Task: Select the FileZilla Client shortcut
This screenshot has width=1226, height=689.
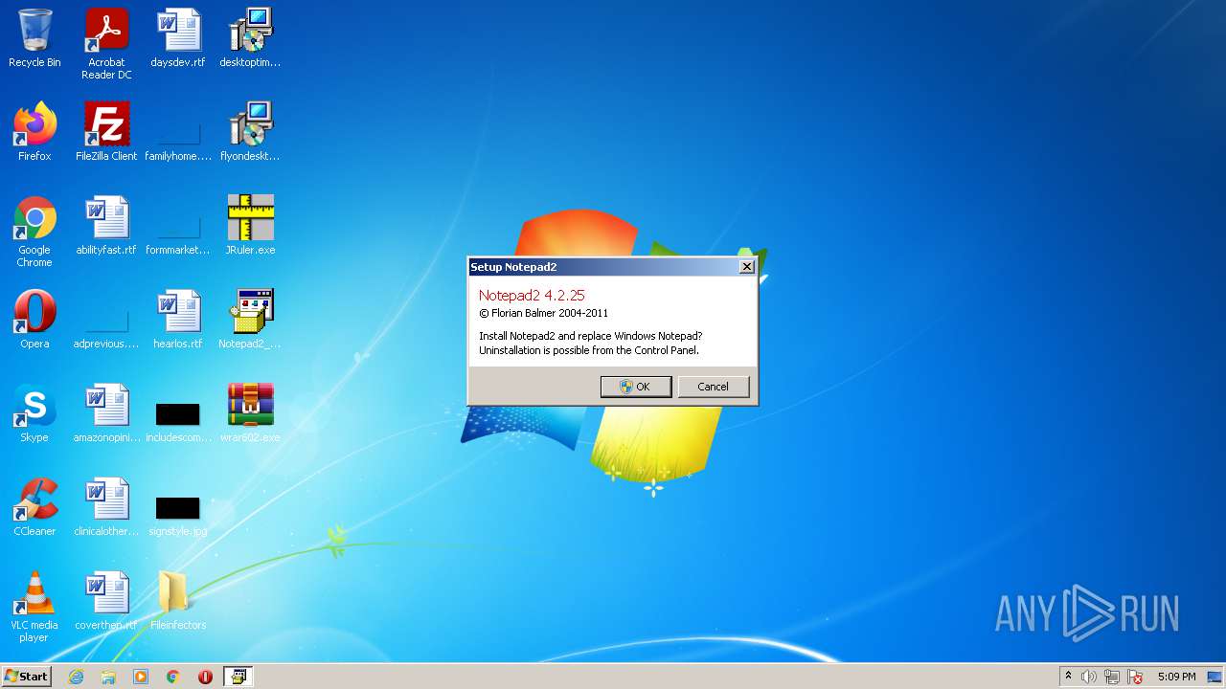Action: tap(106, 132)
